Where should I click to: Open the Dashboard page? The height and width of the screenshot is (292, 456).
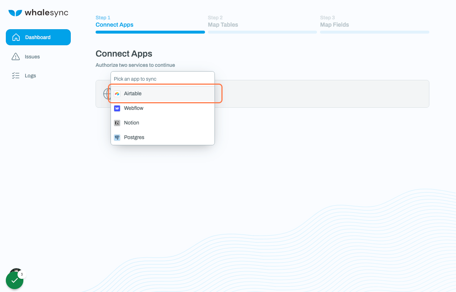point(38,37)
